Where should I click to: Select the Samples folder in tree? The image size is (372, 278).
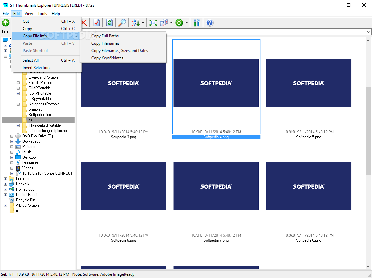pos(35,109)
